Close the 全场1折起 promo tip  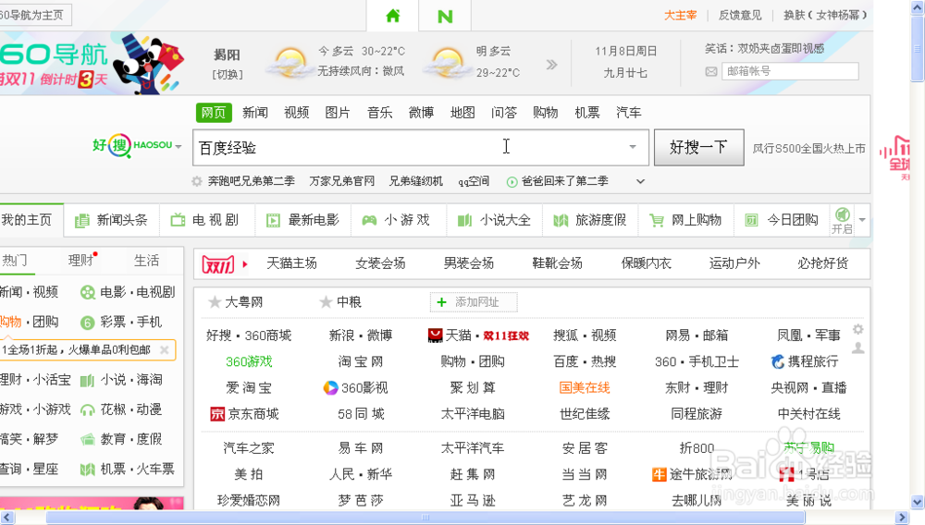165,350
